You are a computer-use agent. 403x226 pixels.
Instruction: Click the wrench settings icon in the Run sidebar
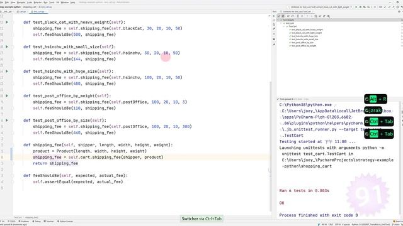tap(274, 29)
